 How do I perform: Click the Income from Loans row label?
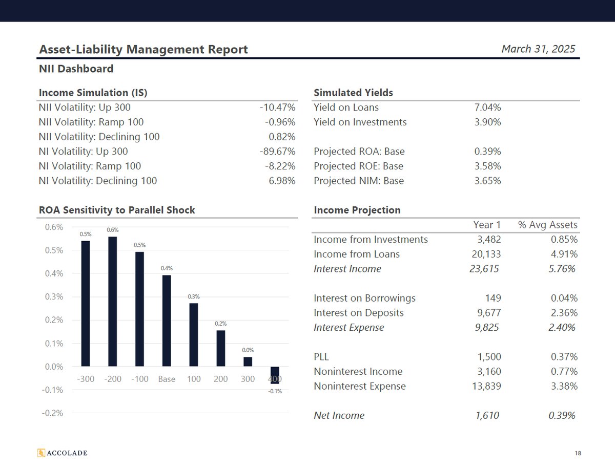coord(357,254)
